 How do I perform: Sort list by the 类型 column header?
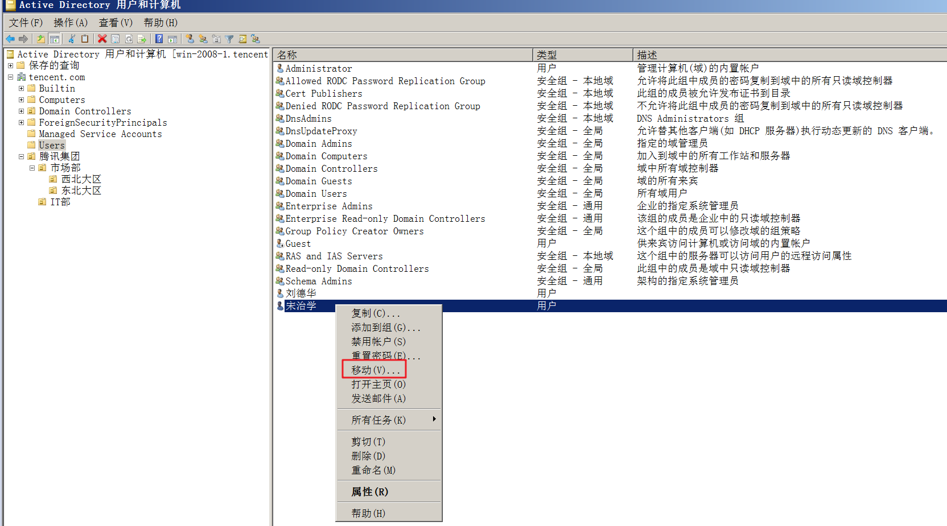tap(583, 55)
